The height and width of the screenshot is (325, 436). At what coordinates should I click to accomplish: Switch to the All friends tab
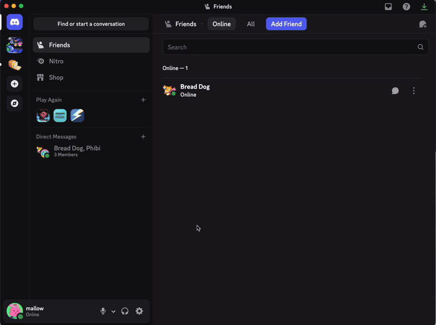click(x=250, y=24)
